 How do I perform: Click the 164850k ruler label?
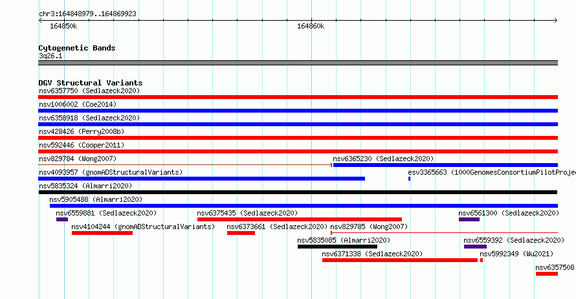(x=63, y=27)
